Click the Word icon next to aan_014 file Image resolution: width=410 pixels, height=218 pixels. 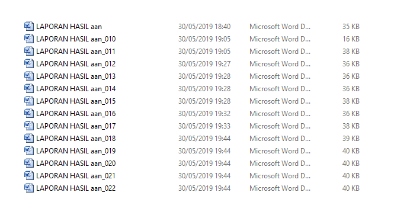29,88
